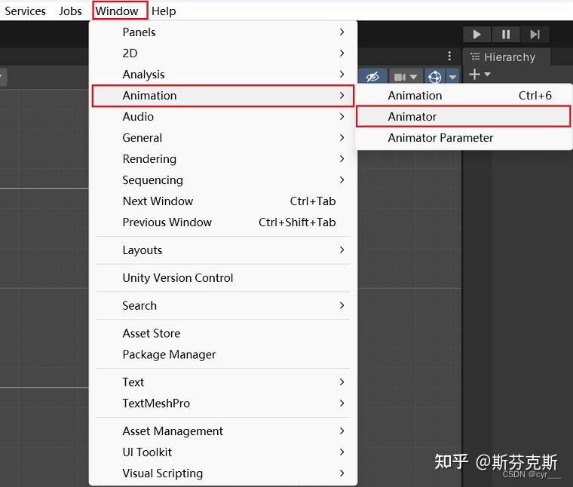The image size is (573, 487).
Task: Expand the Panels submenu
Action: click(223, 32)
